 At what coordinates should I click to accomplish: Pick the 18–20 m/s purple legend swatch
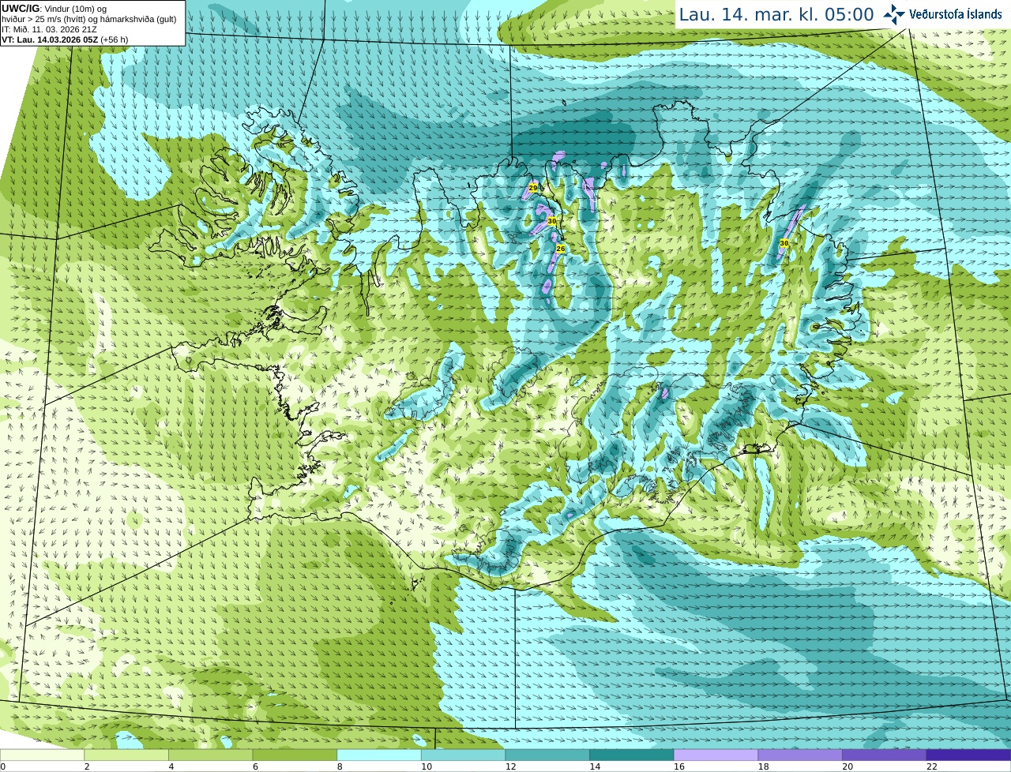(x=800, y=755)
